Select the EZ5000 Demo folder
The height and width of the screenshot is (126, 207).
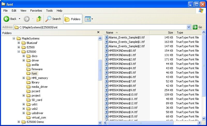pyautogui.click(x=33, y=122)
